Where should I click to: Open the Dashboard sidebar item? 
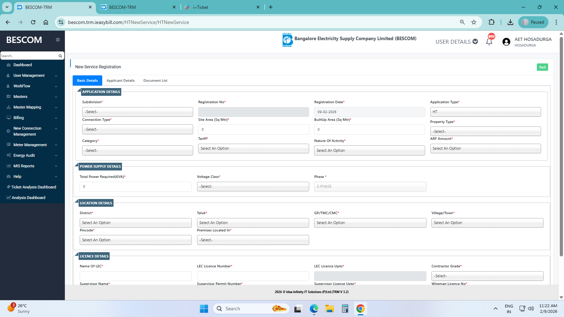pyautogui.click(x=23, y=65)
